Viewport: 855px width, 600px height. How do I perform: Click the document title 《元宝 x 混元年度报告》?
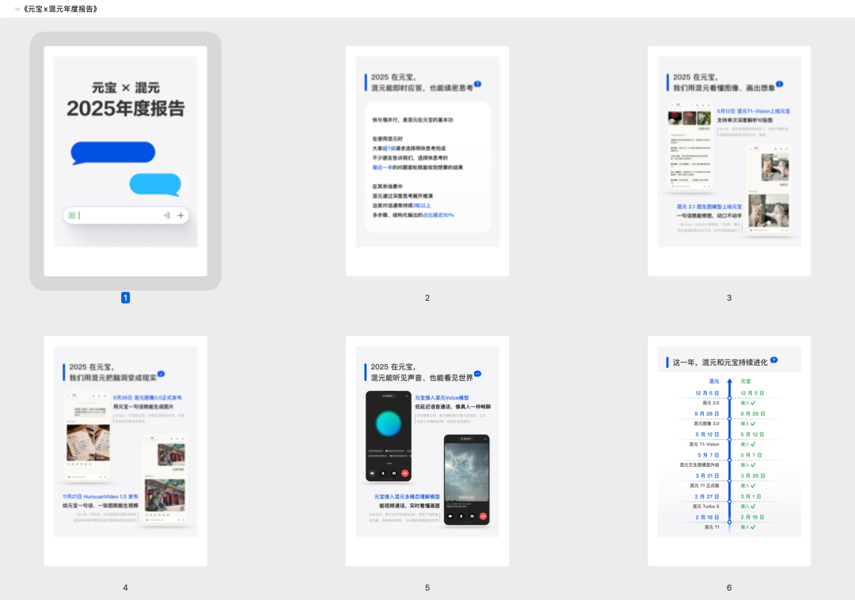[62, 9]
